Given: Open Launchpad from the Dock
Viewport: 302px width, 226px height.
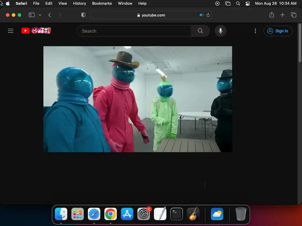Looking at the screenshot, I should click(78, 214).
